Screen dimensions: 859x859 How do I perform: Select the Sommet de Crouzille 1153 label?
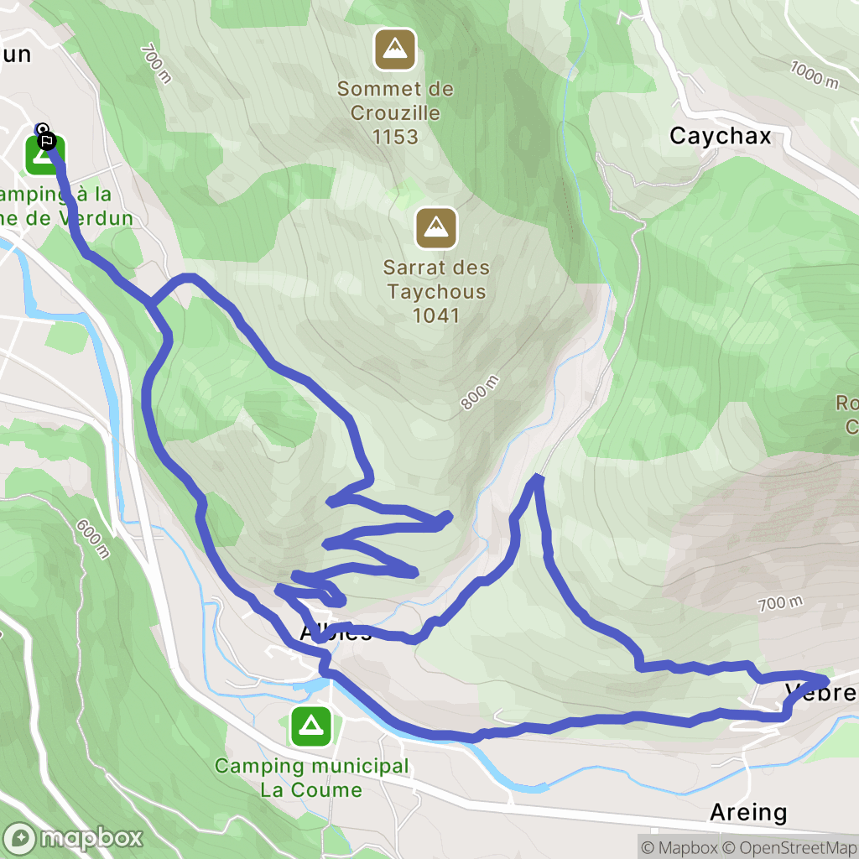click(395, 112)
